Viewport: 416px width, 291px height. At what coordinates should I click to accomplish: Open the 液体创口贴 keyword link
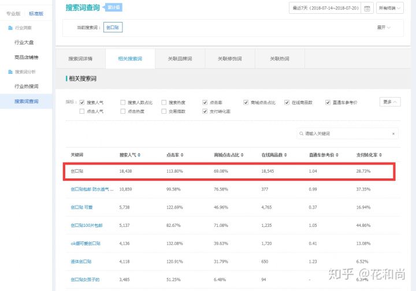pos(81,262)
